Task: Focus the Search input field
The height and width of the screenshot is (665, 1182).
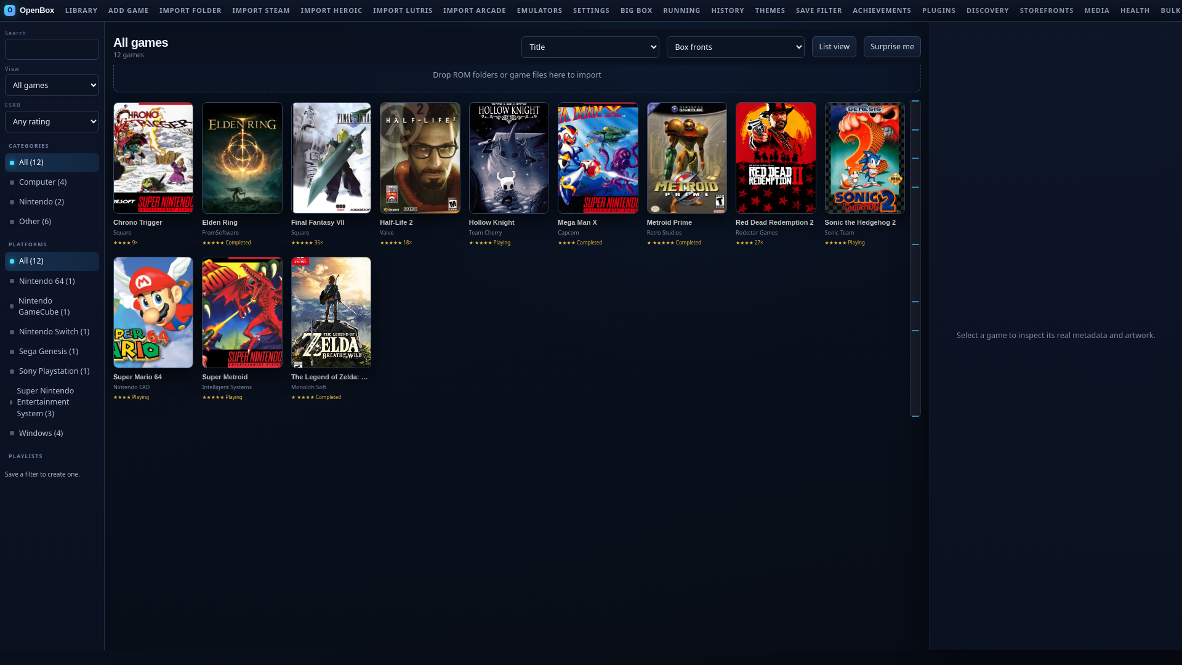Action: tap(52, 49)
